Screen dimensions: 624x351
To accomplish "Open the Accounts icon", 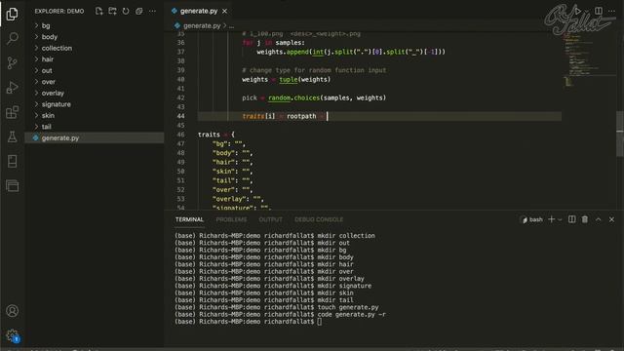I will 13,311.
